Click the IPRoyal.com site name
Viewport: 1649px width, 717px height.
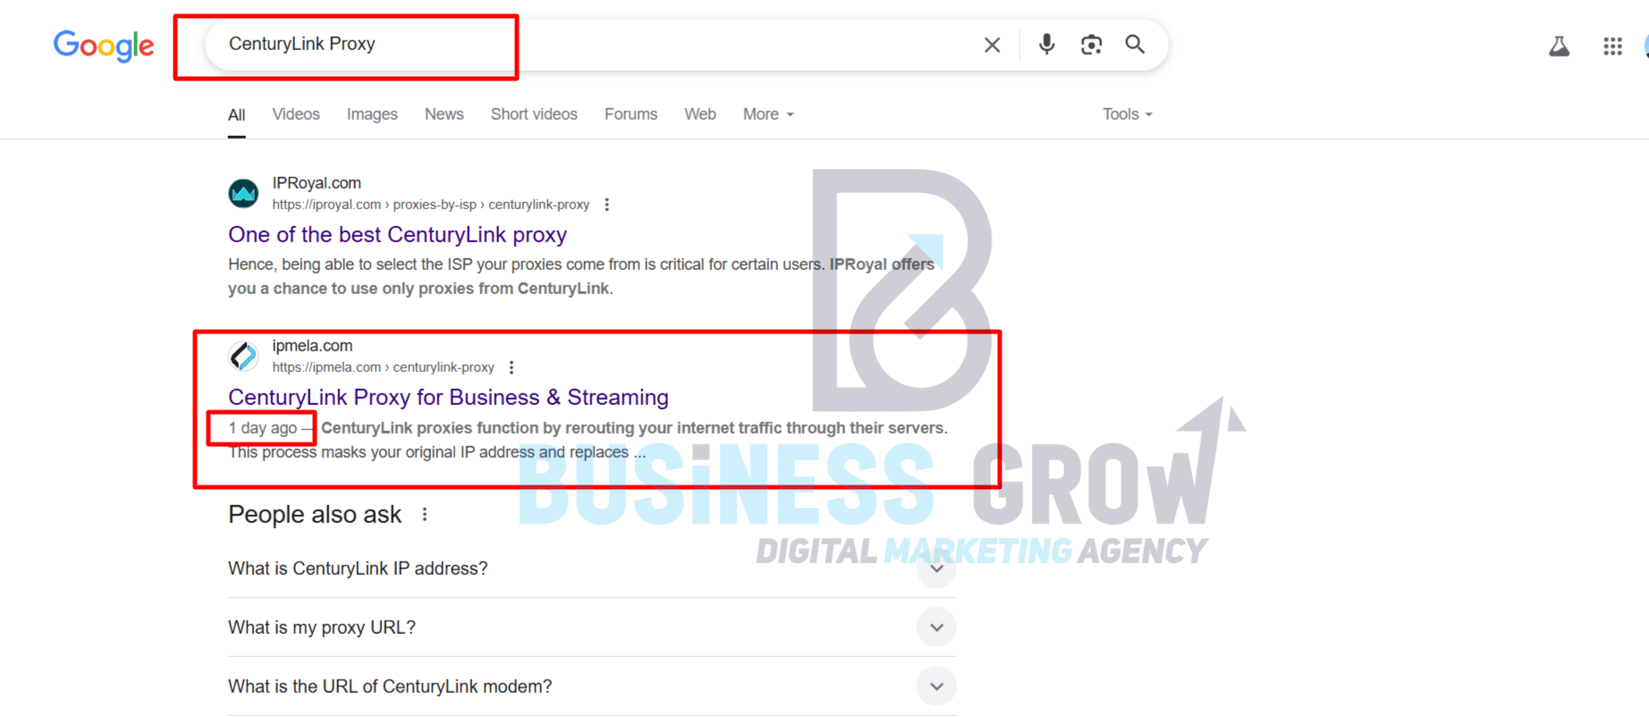click(x=317, y=183)
